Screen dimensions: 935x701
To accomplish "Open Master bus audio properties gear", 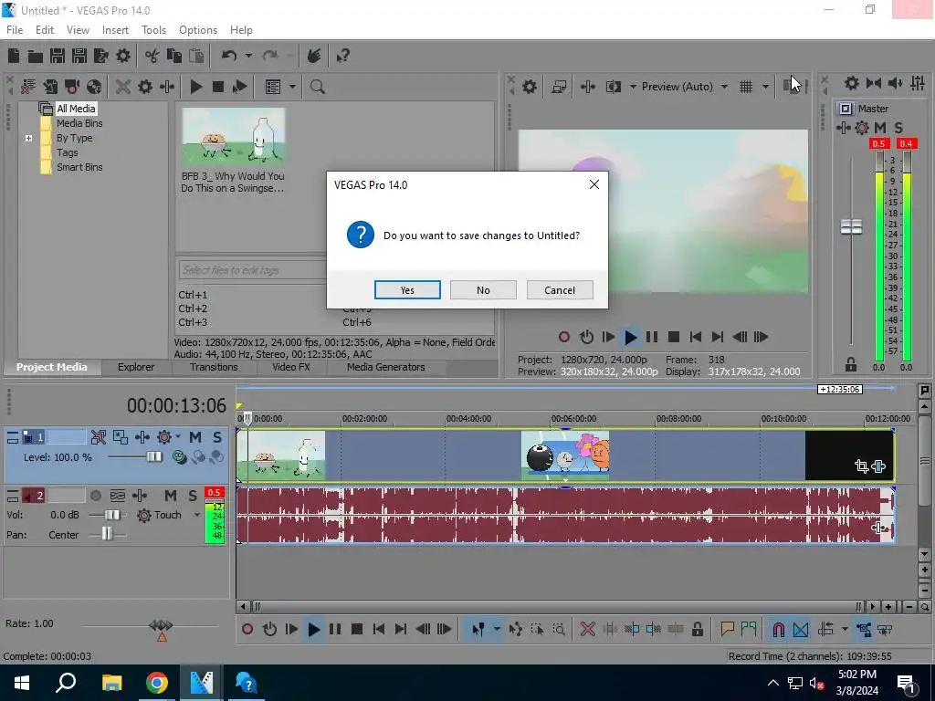I will (x=852, y=83).
